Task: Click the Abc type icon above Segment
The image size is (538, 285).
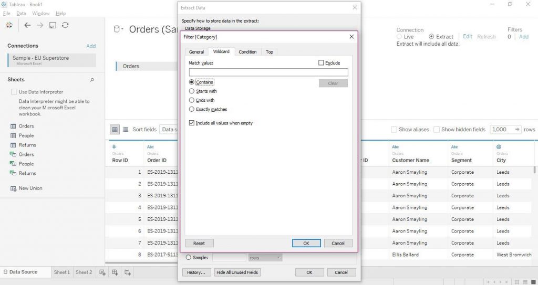Action: (x=454, y=147)
